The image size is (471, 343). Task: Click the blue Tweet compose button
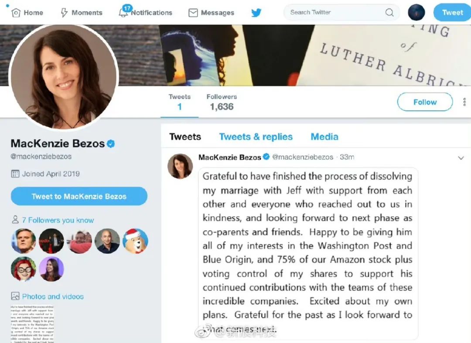click(452, 13)
